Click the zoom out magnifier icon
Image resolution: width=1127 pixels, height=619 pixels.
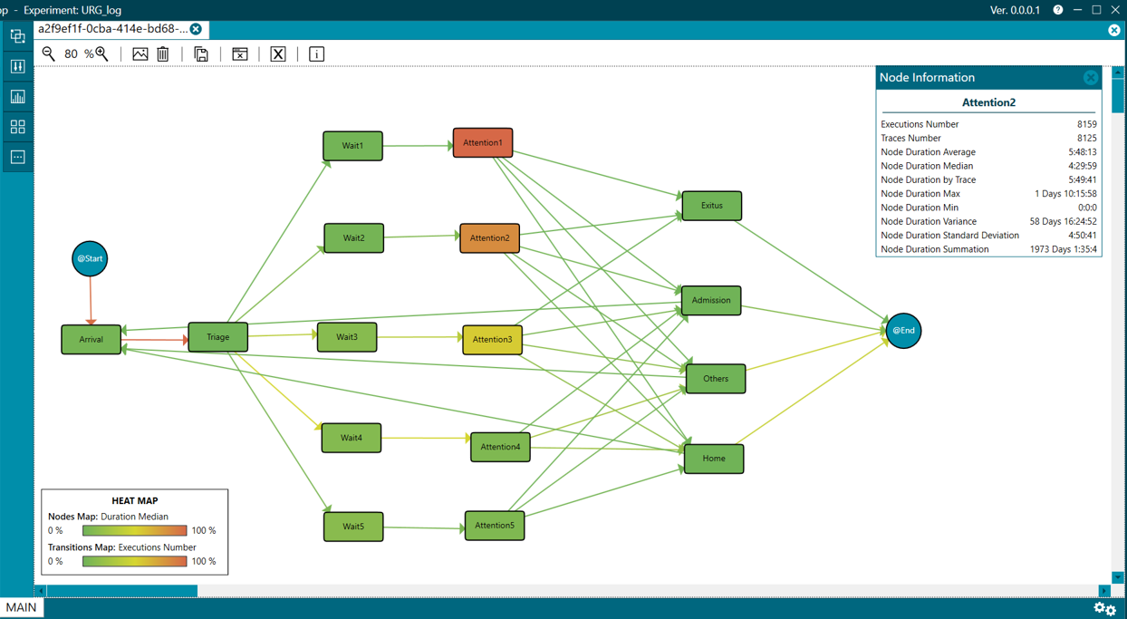pyautogui.click(x=49, y=54)
